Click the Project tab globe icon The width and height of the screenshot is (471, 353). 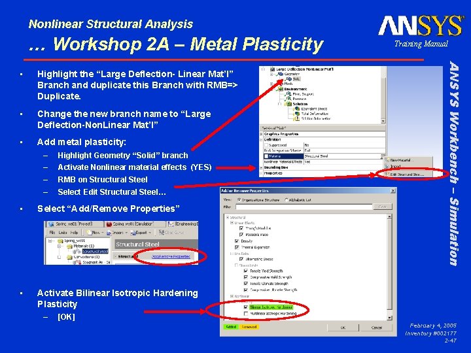pos(52,224)
